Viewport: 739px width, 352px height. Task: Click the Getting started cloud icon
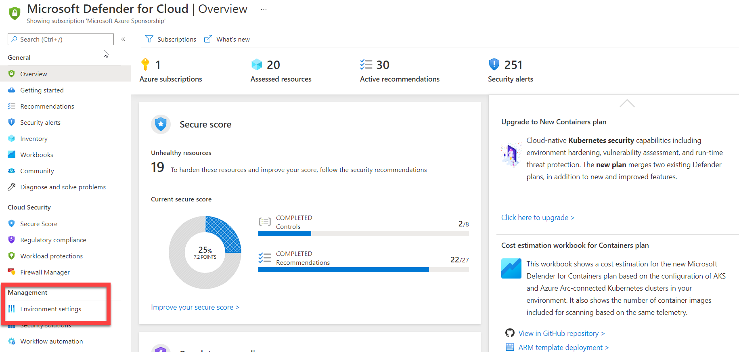pyautogui.click(x=12, y=90)
